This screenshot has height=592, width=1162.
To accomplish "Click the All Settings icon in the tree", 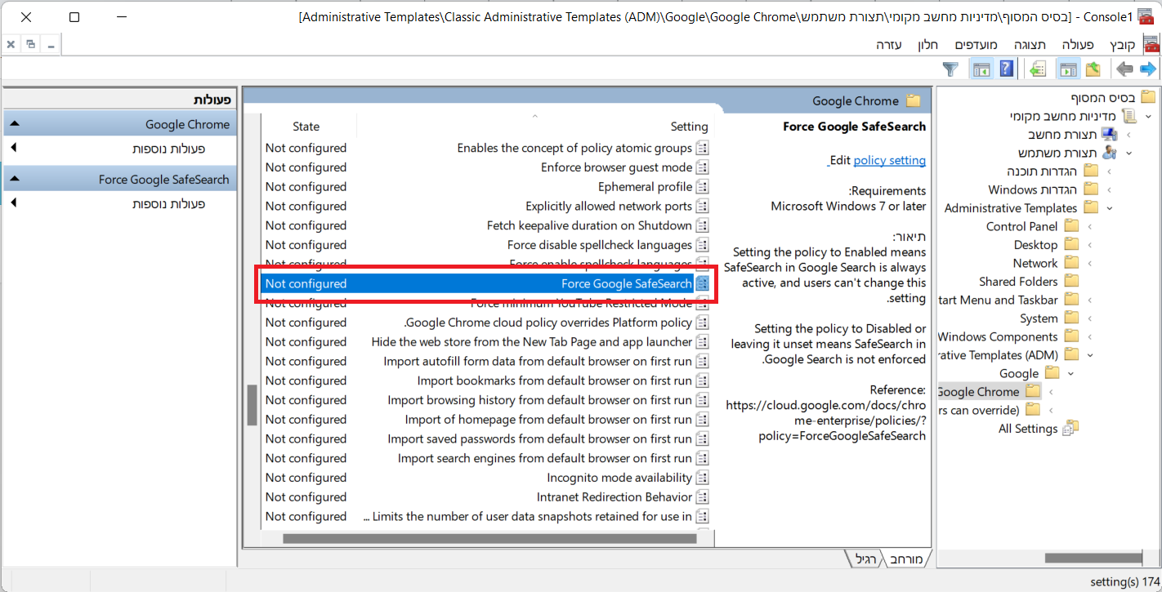I will (x=1070, y=429).
